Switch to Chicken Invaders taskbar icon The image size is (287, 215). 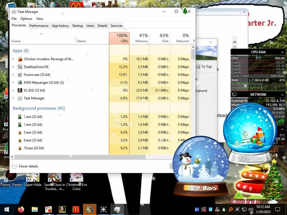pyautogui.click(x=48, y=209)
